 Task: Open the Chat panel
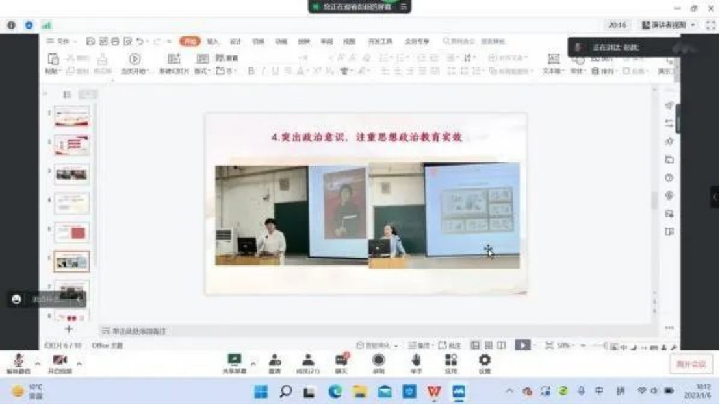341,362
